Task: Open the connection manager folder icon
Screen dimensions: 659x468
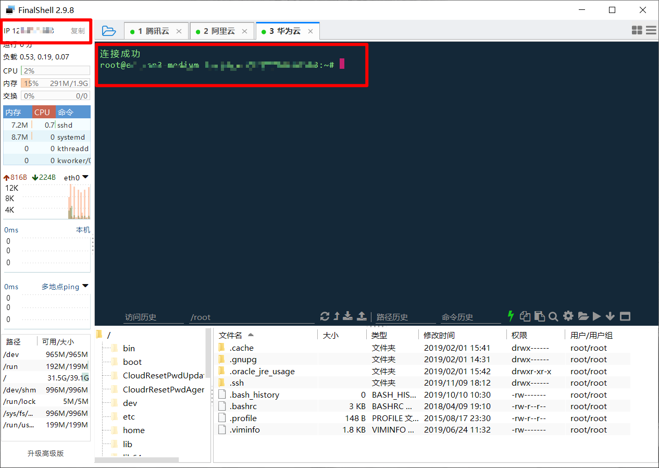Action: [109, 31]
